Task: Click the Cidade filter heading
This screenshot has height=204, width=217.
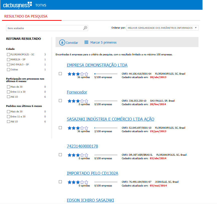Action: [x=10, y=49]
